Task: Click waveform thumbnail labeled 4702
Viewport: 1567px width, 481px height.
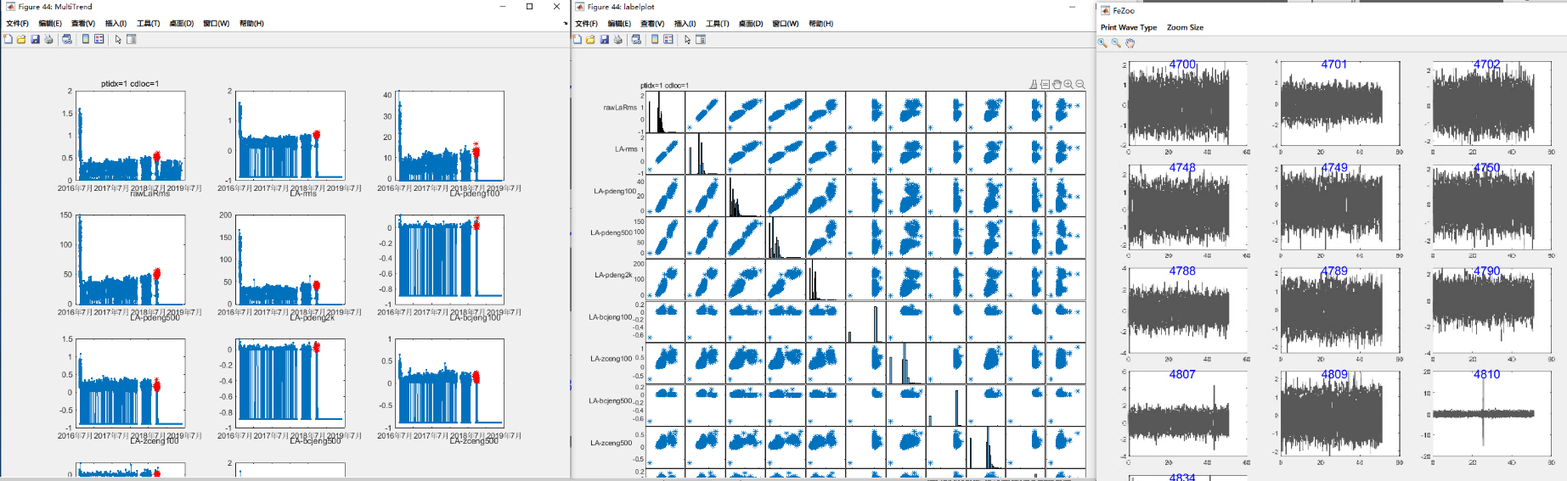Action: tap(1491, 103)
